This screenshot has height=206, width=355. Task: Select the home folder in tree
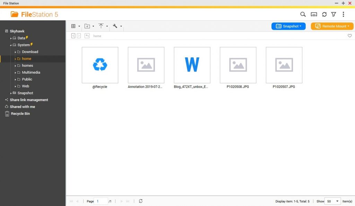(26, 59)
